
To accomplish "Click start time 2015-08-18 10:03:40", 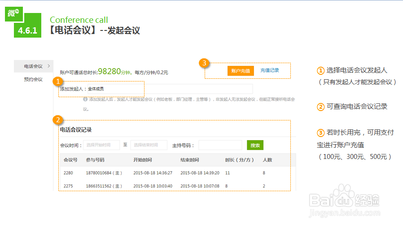I will pos(153,186).
